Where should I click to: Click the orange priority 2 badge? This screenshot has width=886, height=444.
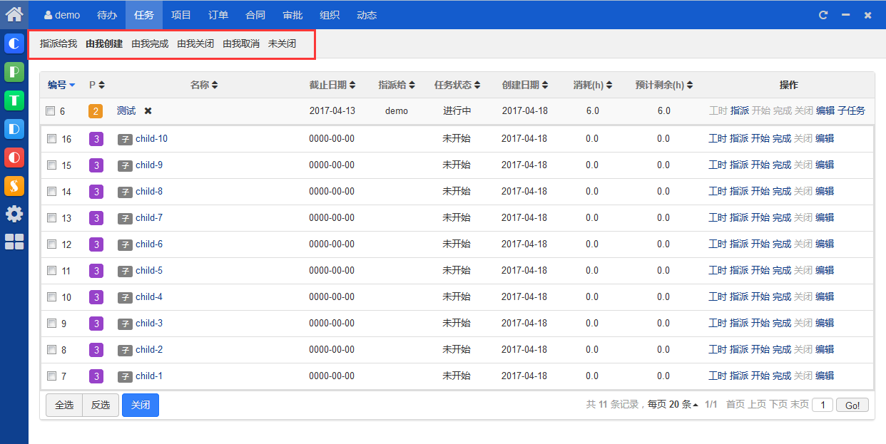pos(96,111)
